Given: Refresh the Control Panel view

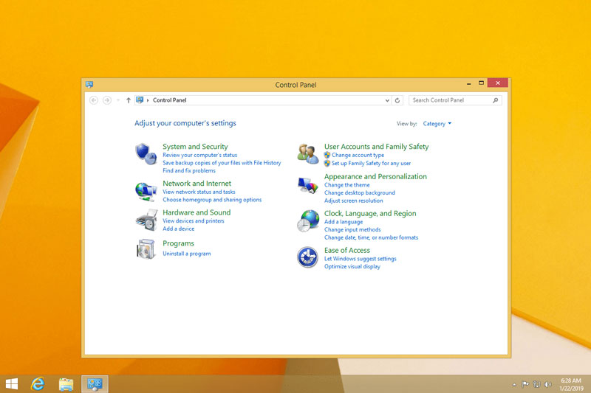Looking at the screenshot, I should (x=397, y=100).
